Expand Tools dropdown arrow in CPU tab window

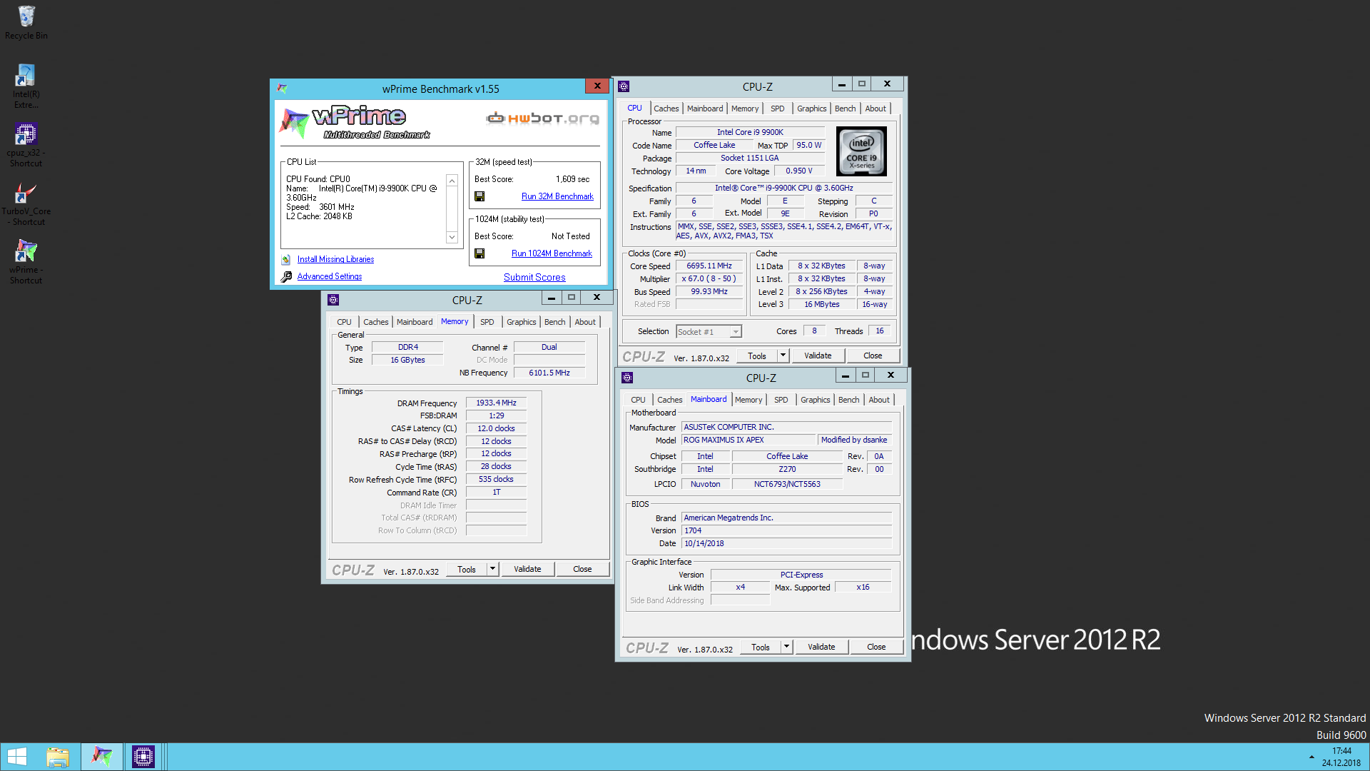[x=783, y=356]
